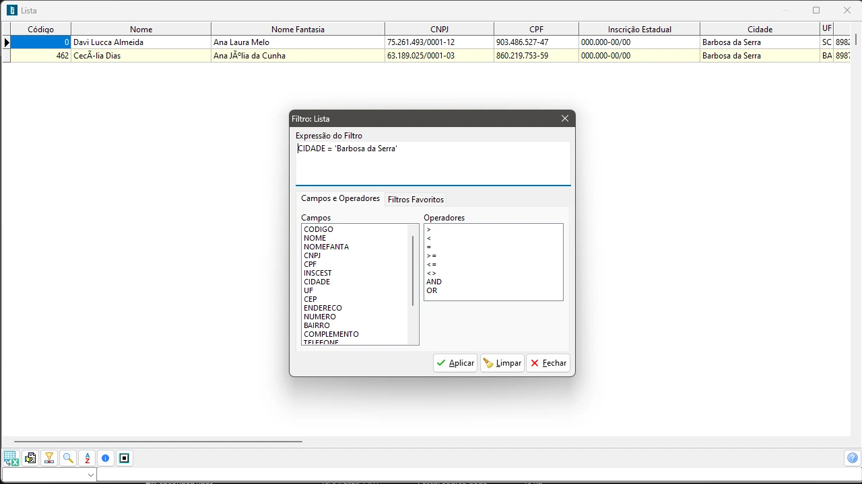Click the Cidade column header
Image resolution: width=862 pixels, height=484 pixels.
[x=760, y=29]
